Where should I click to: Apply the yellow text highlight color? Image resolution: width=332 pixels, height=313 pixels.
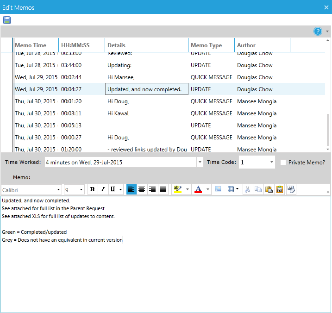pos(177,189)
